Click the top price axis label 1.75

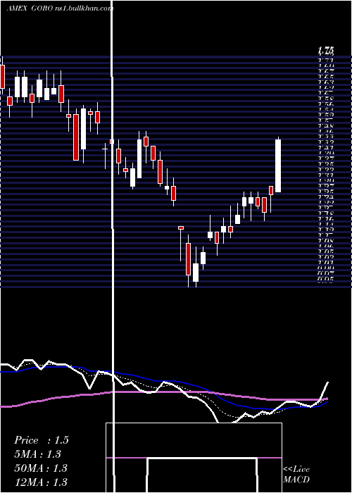326,50
